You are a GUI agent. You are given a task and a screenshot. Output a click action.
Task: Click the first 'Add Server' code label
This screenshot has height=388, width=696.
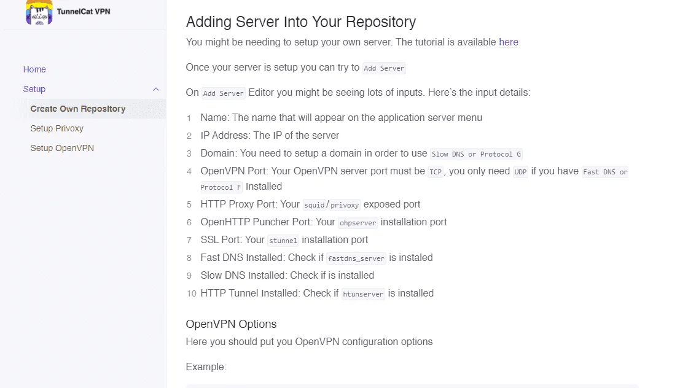[385, 68]
